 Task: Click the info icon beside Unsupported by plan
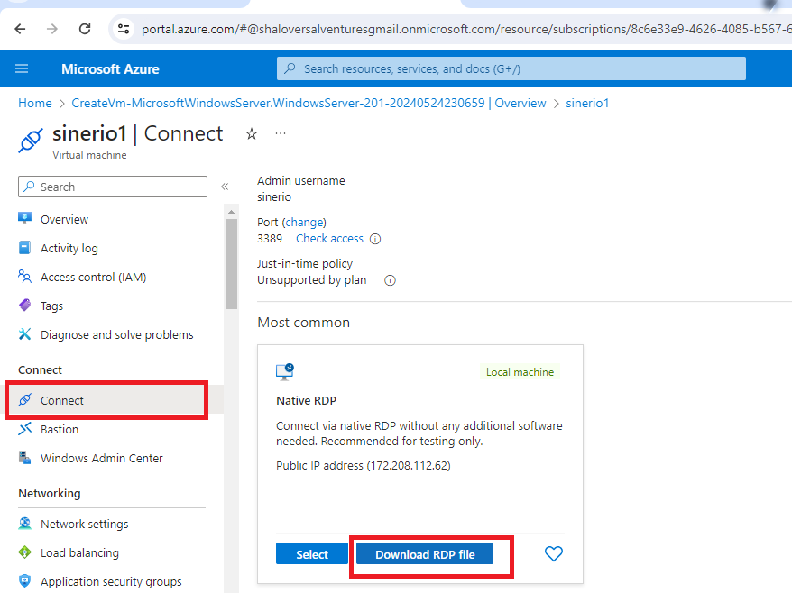390,280
